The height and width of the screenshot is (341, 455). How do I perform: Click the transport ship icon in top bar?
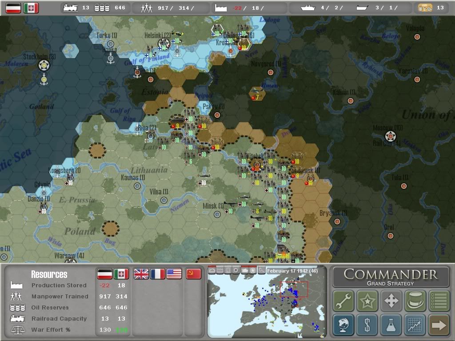pos(362,8)
